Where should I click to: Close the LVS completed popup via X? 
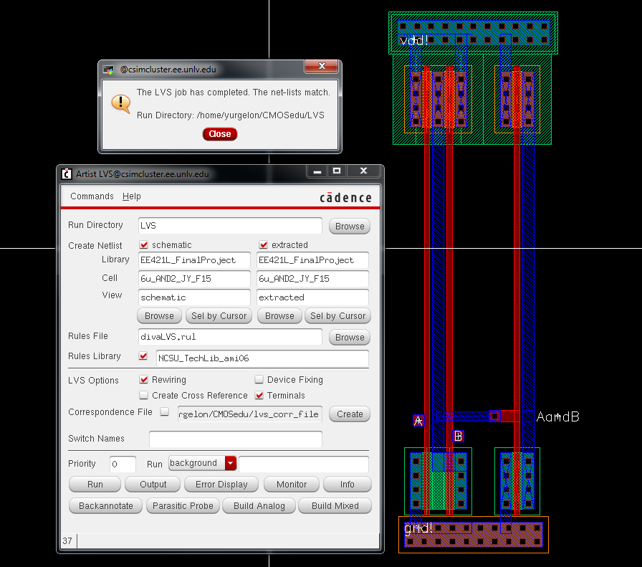click(x=321, y=67)
